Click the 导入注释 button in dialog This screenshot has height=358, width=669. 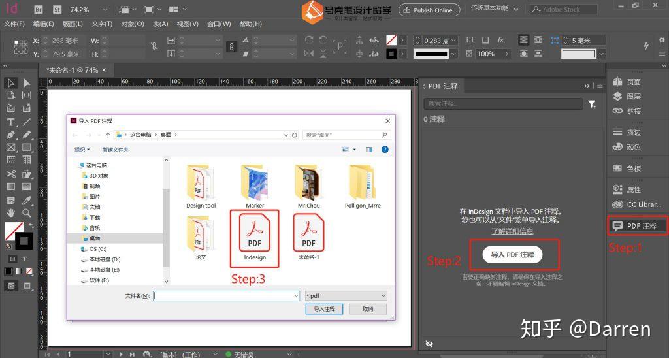324,309
